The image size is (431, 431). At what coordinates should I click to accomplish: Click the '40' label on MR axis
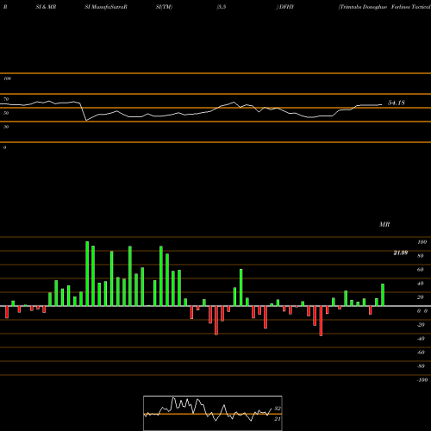pyautogui.click(x=421, y=284)
